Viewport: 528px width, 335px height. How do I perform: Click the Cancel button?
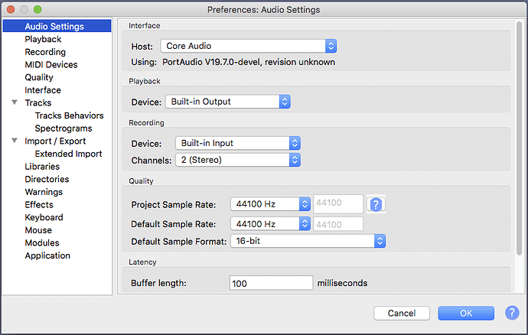click(402, 313)
